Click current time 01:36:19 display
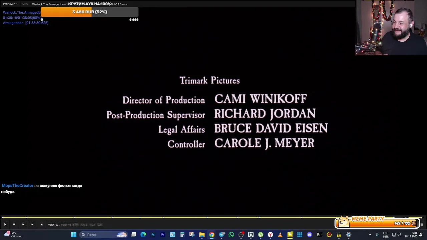This screenshot has width=427, height=240. (53, 225)
